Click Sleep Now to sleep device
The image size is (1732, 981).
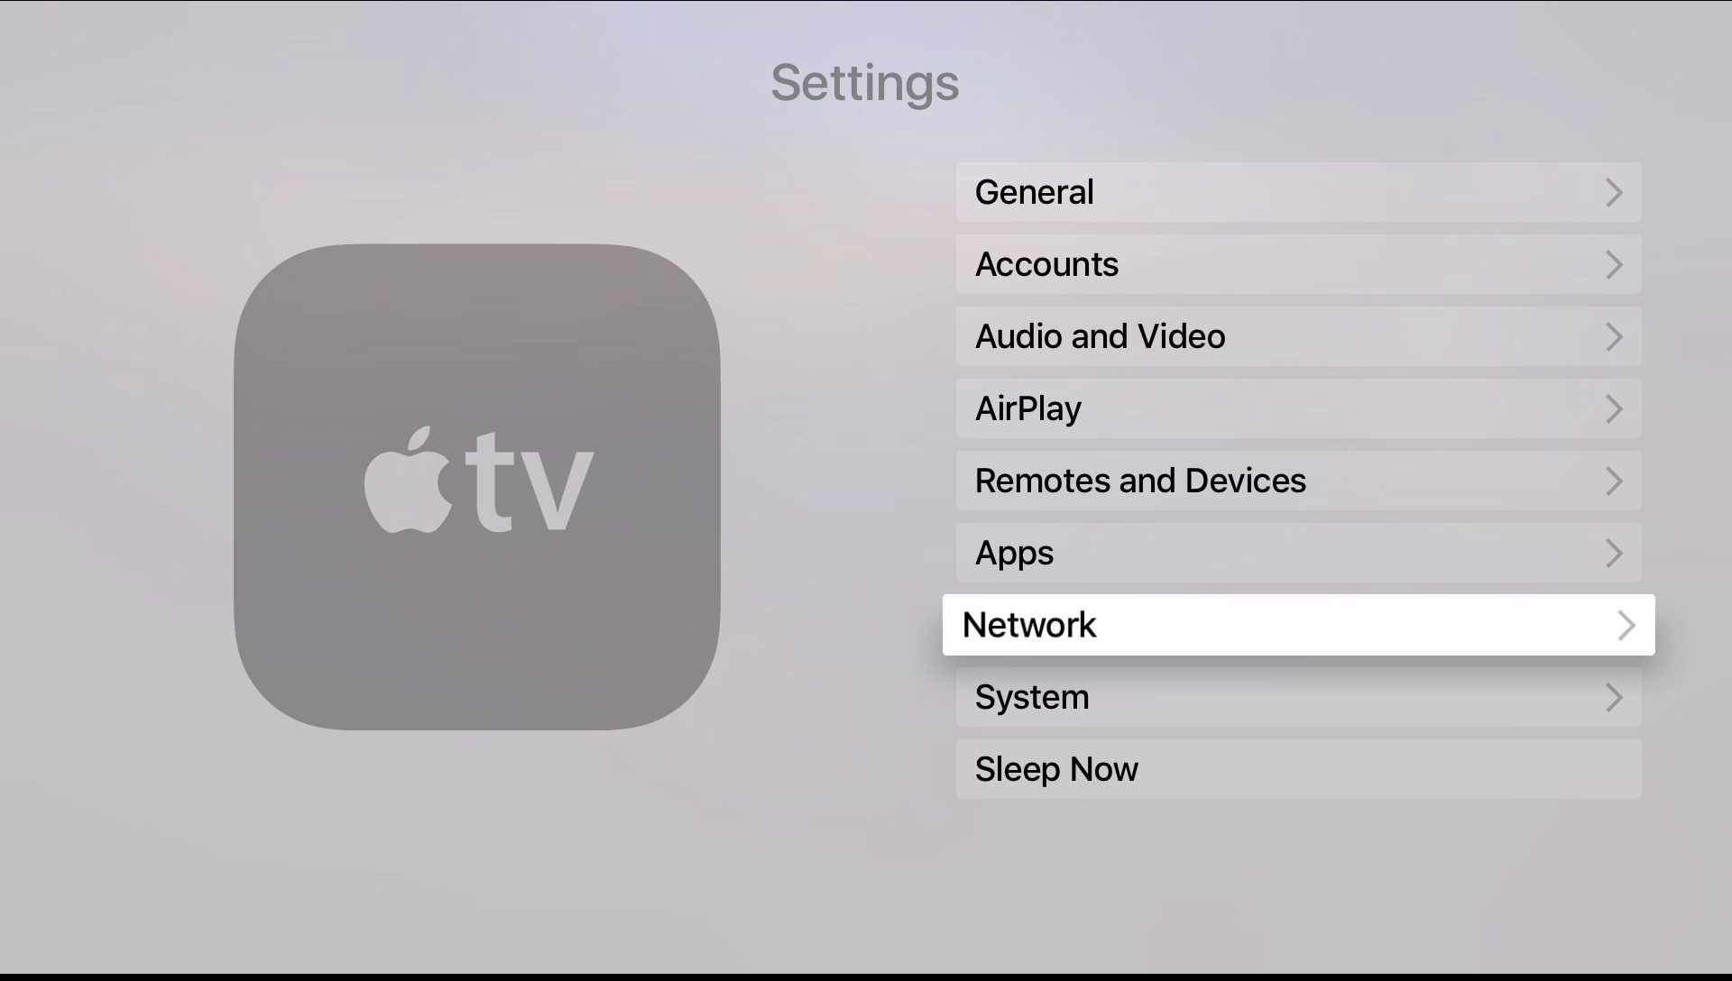coord(1298,768)
